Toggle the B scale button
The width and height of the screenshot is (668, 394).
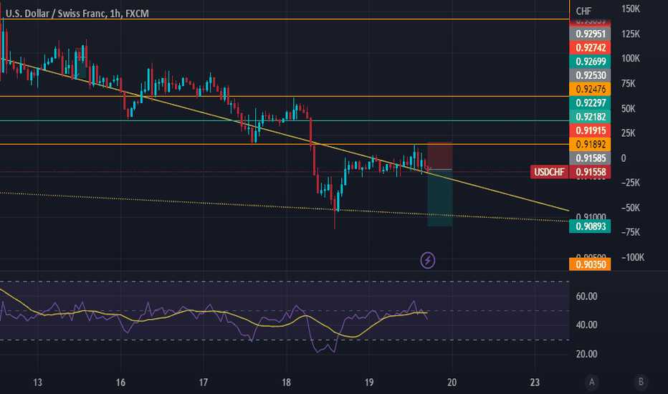coord(641,382)
